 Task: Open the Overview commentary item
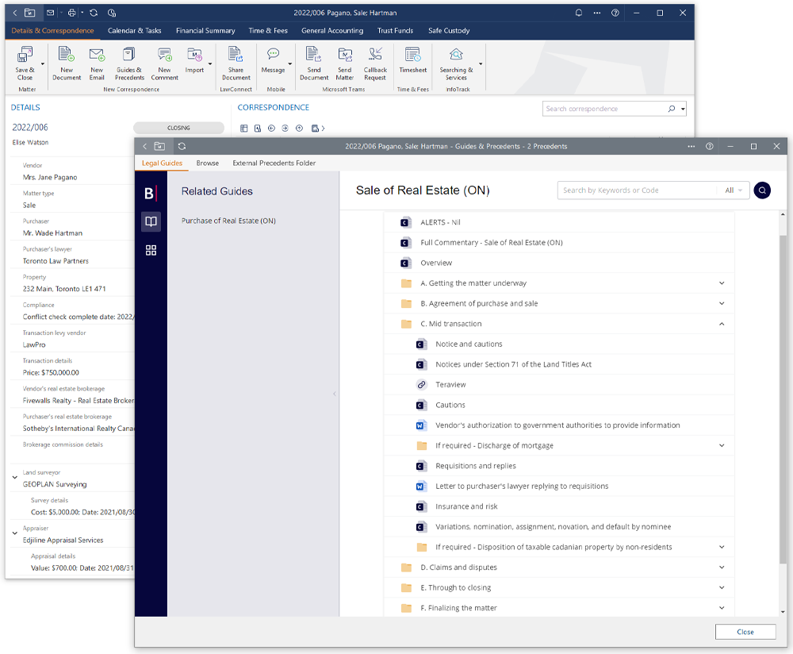tap(436, 263)
